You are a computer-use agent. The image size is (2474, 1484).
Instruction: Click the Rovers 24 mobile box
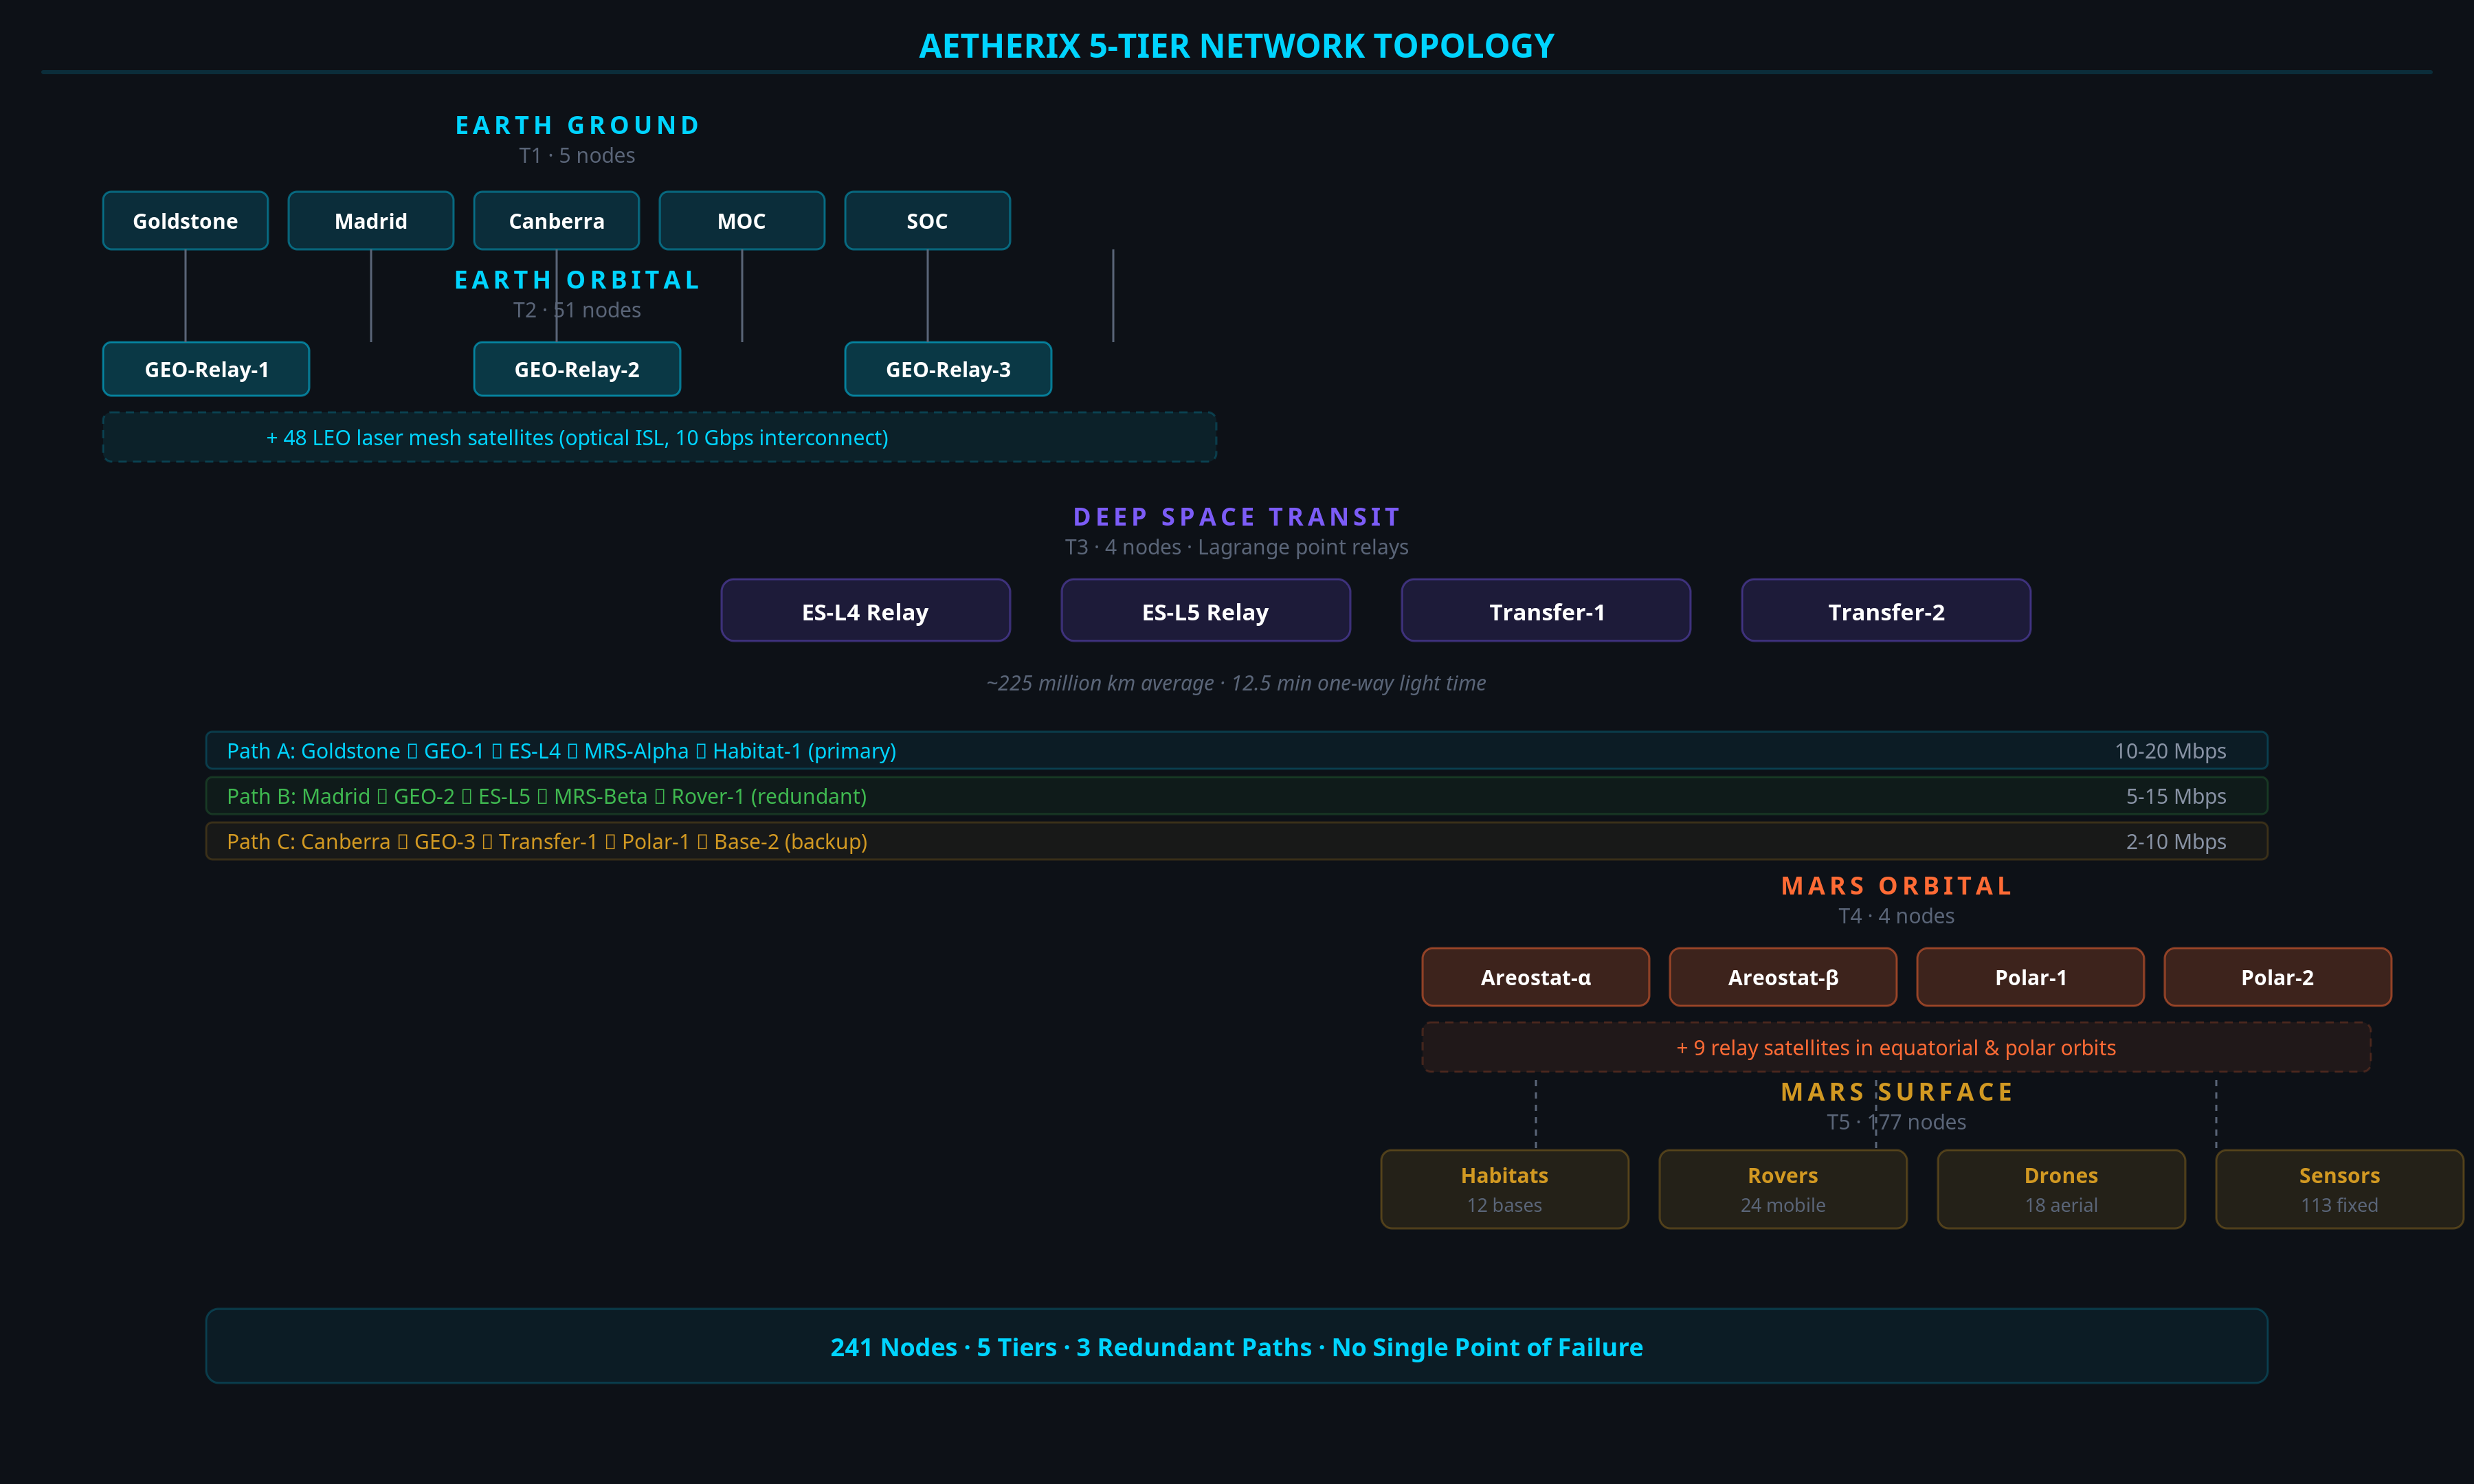tap(1783, 1189)
